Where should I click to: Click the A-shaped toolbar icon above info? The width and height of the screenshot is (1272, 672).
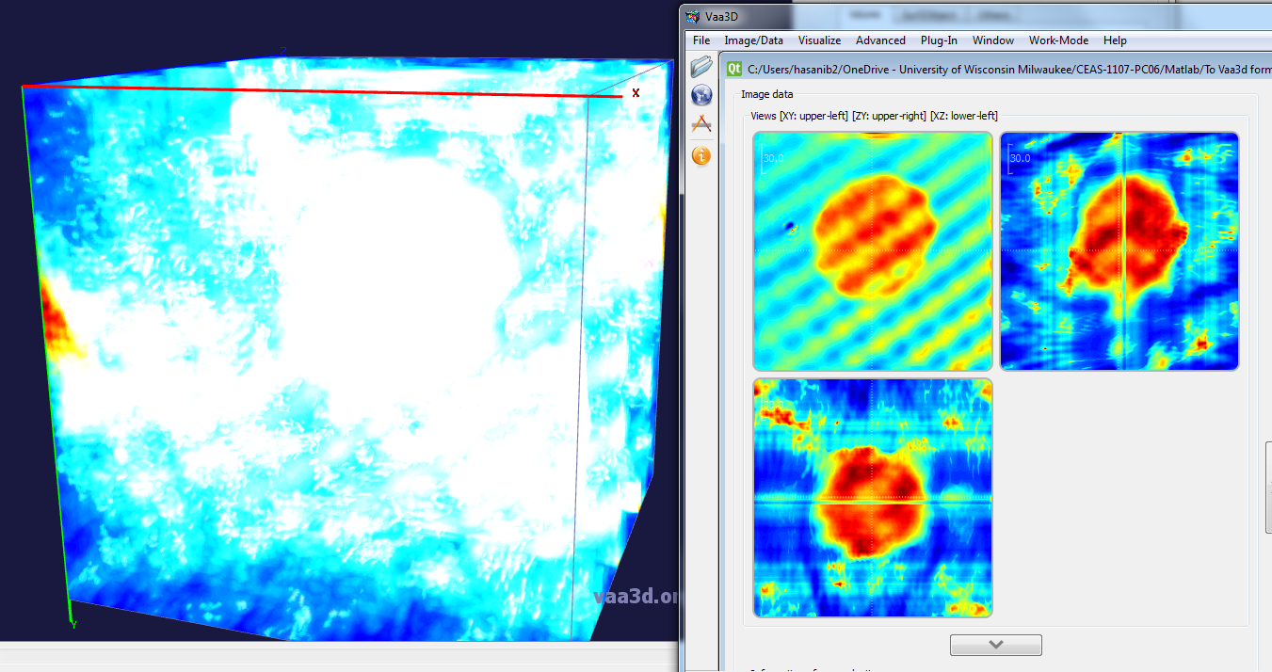[x=701, y=124]
